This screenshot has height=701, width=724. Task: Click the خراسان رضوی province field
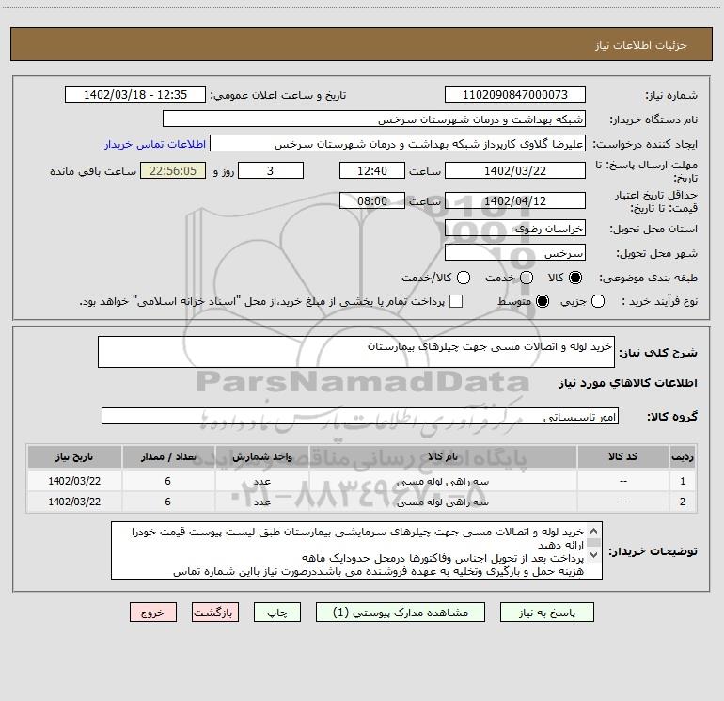point(515,229)
